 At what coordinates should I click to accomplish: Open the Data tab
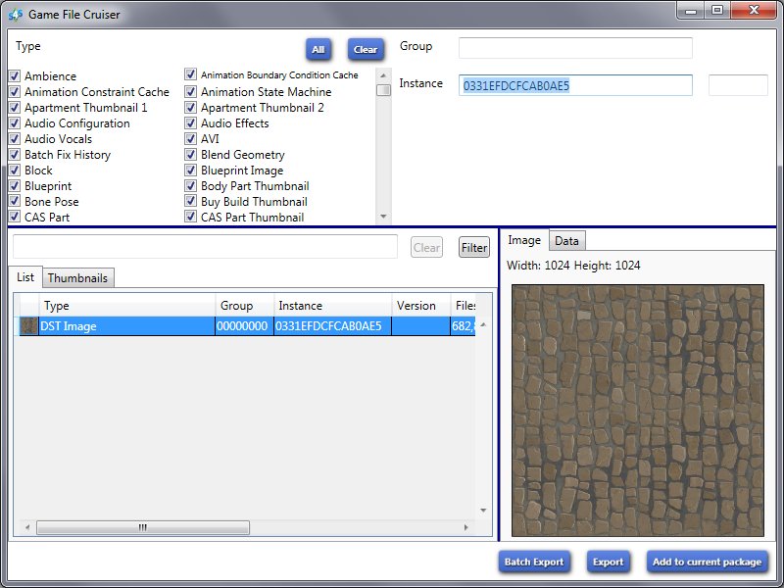pos(567,241)
